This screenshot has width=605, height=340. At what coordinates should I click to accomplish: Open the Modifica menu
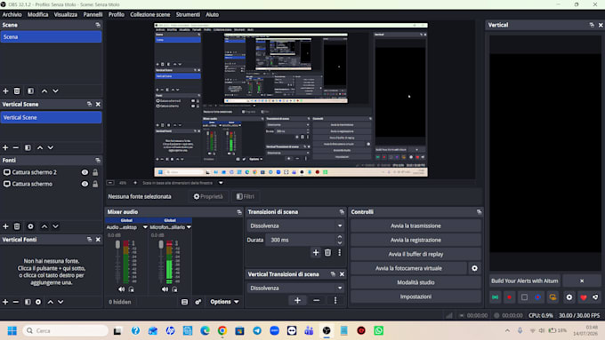(x=37, y=14)
